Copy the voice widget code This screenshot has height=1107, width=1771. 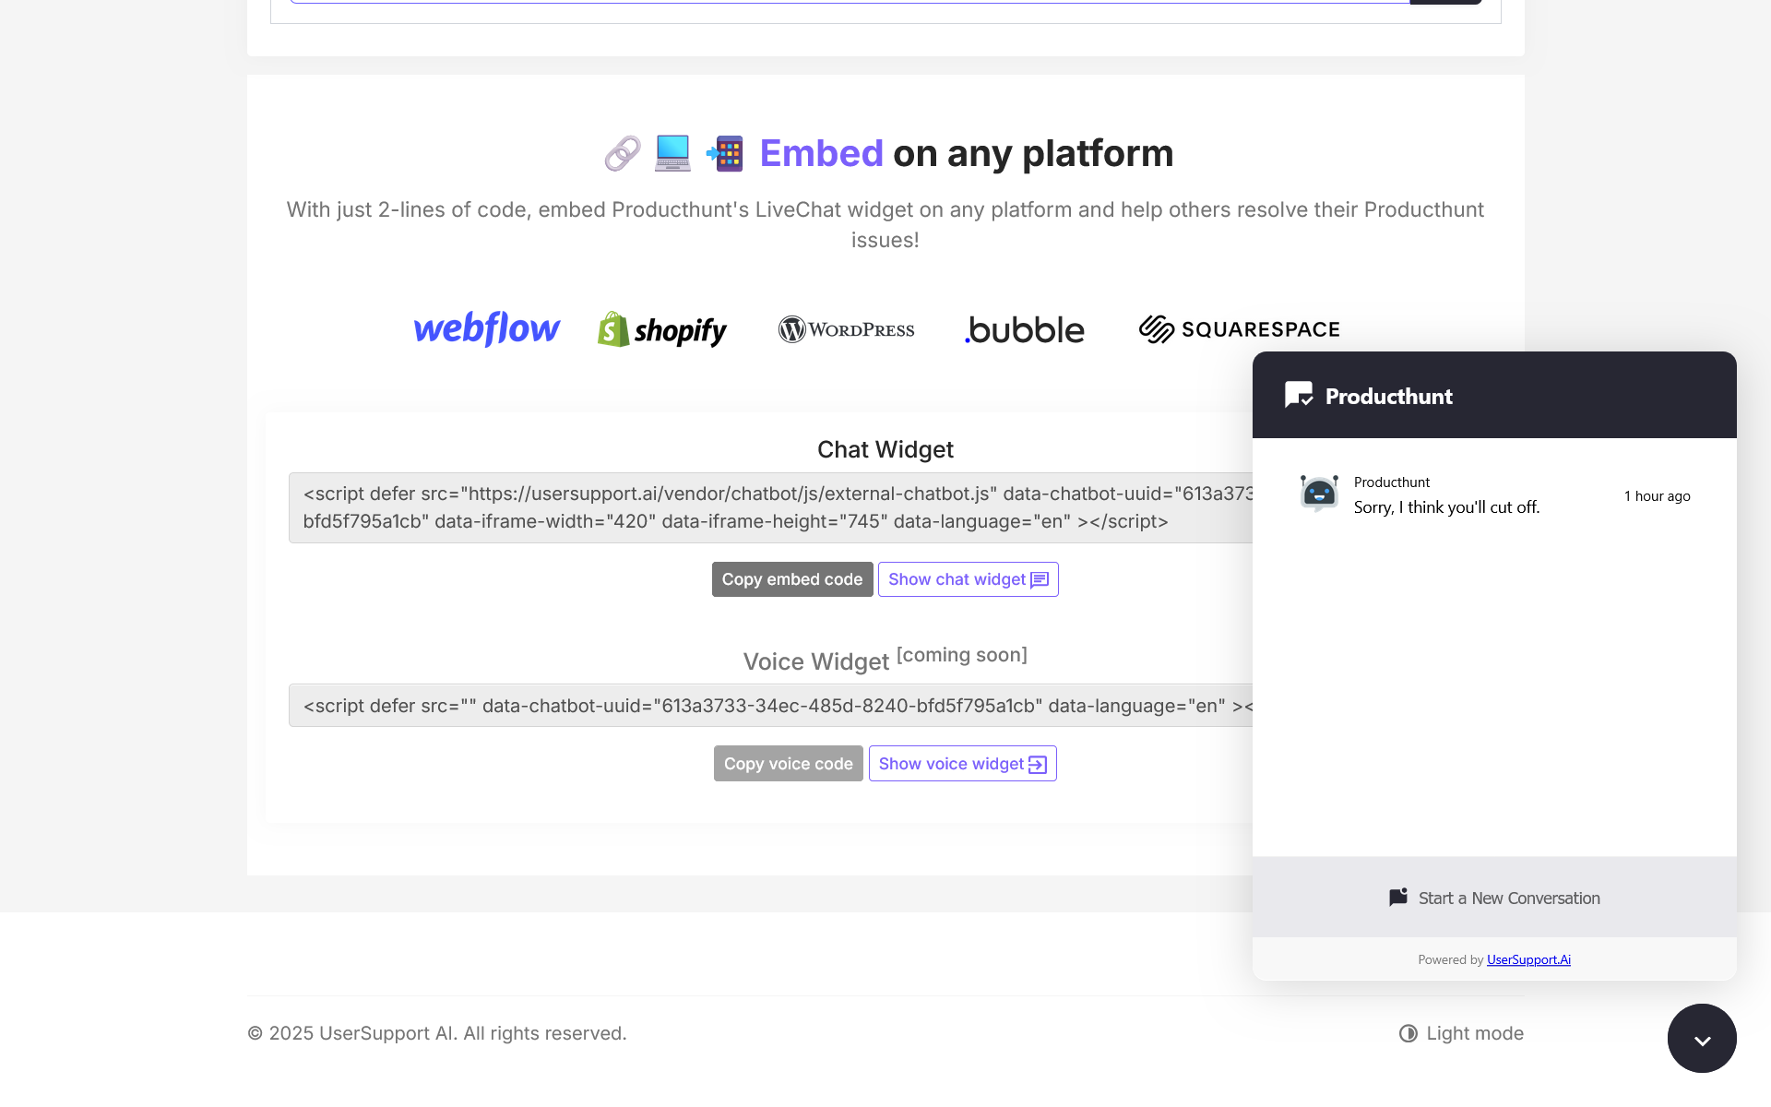(788, 764)
